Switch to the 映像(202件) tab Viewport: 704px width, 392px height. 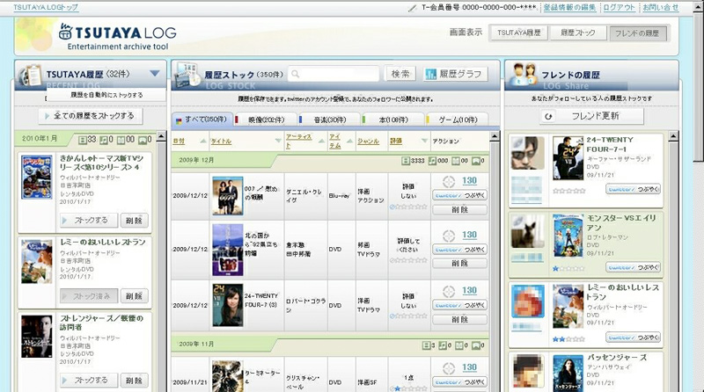tap(259, 120)
